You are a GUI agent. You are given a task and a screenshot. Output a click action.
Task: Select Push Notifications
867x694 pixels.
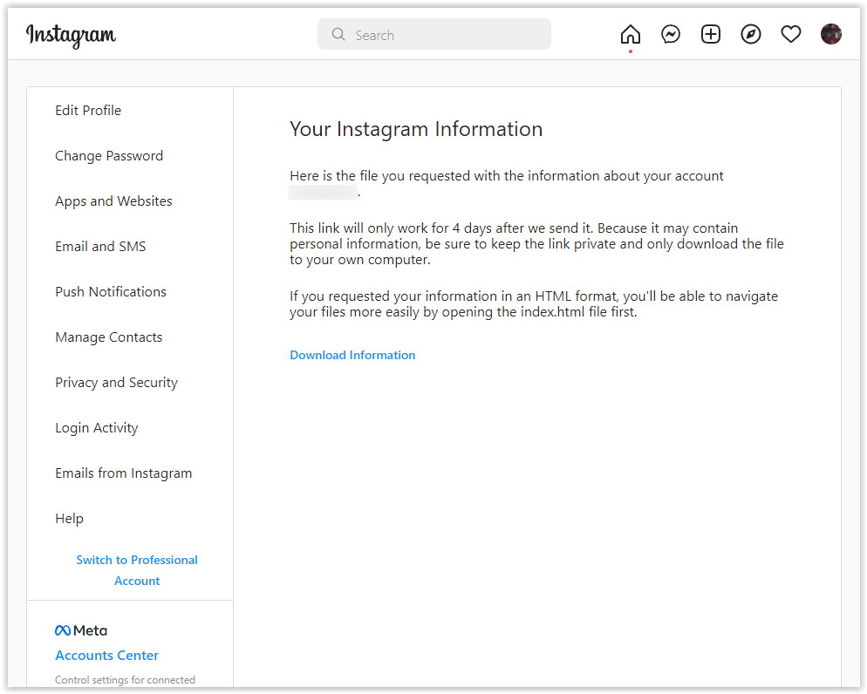pos(111,291)
